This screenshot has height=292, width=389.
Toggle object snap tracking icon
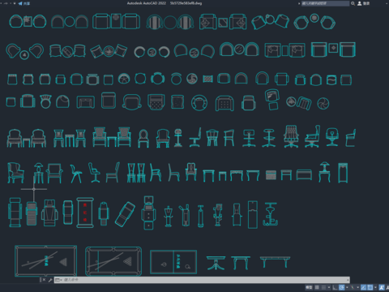point(364,287)
